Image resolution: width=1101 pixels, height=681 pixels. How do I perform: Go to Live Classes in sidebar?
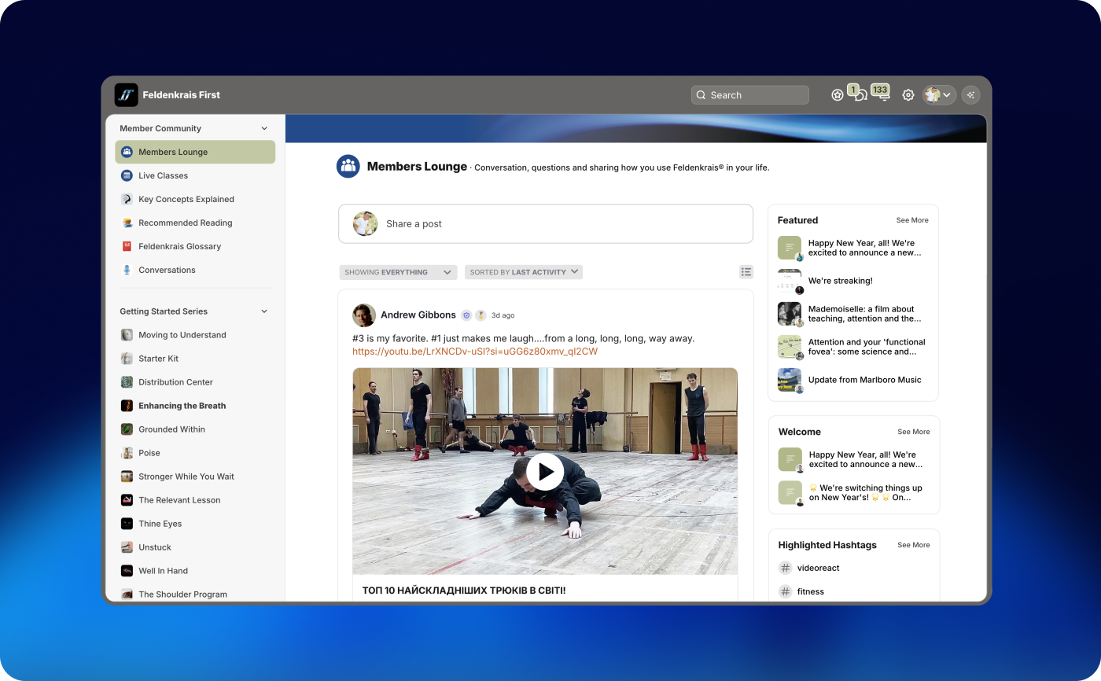(x=163, y=175)
